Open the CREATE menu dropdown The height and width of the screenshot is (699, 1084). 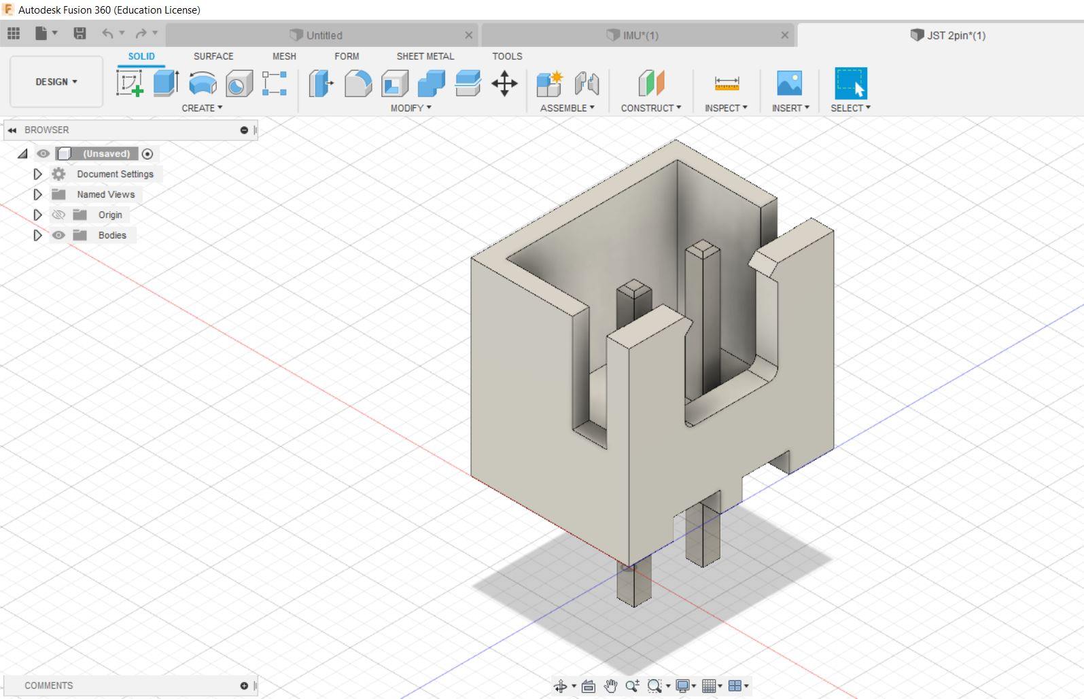click(x=202, y=108)
